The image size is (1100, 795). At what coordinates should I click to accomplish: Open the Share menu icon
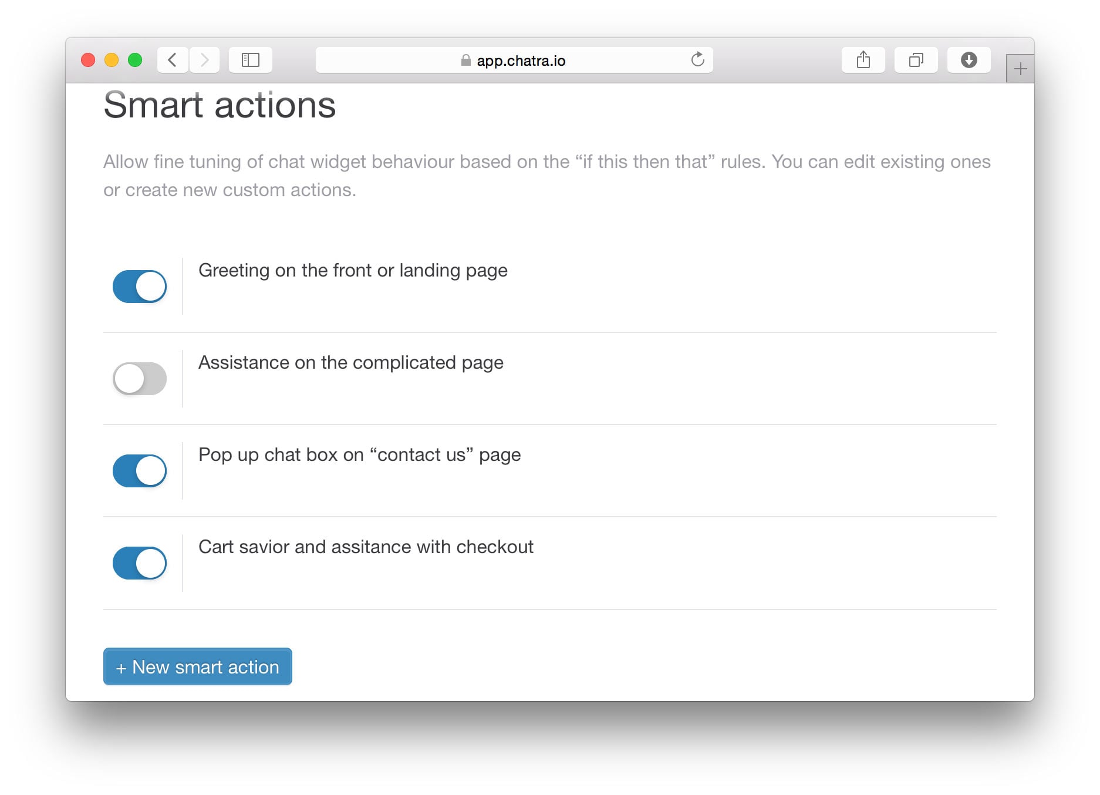(863, 60)
